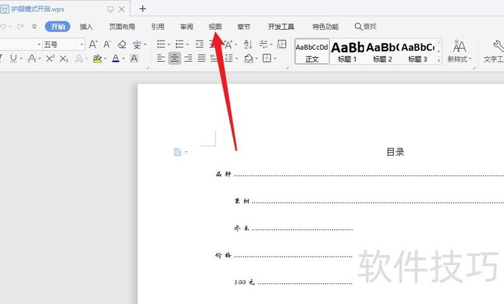Viewport: 504px width, 304px height.
Task: Toggle align left
Action: pyautogui.click(x=161, y=59)
